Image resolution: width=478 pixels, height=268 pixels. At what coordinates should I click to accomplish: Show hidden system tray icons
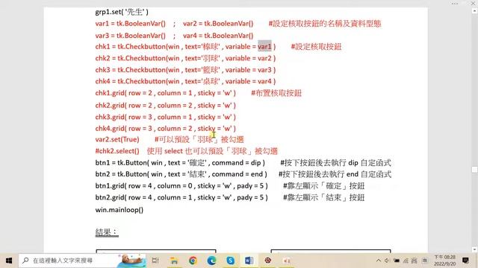click(379, 261)
